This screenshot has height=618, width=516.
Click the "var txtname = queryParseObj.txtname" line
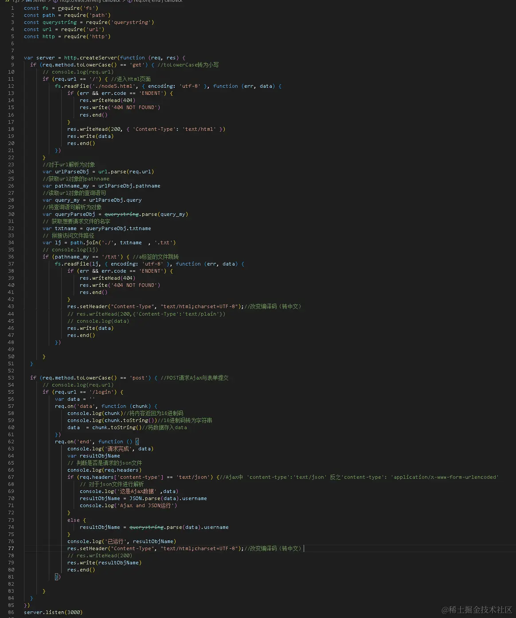pos(97,228)
